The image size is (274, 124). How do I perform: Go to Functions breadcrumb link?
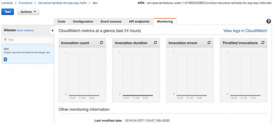pos(26,3)
